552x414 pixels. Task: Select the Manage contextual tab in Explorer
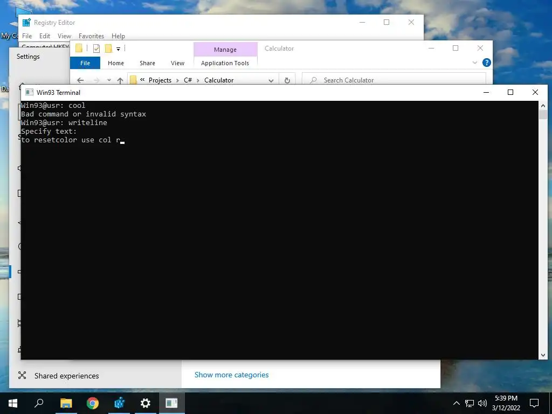[225, 50]
